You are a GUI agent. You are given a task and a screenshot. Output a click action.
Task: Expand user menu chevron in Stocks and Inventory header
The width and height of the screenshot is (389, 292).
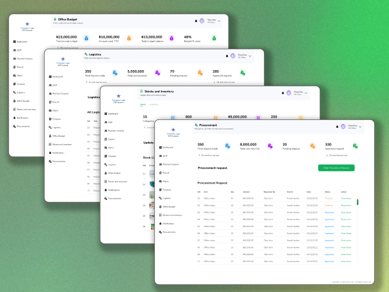point(306,93)
